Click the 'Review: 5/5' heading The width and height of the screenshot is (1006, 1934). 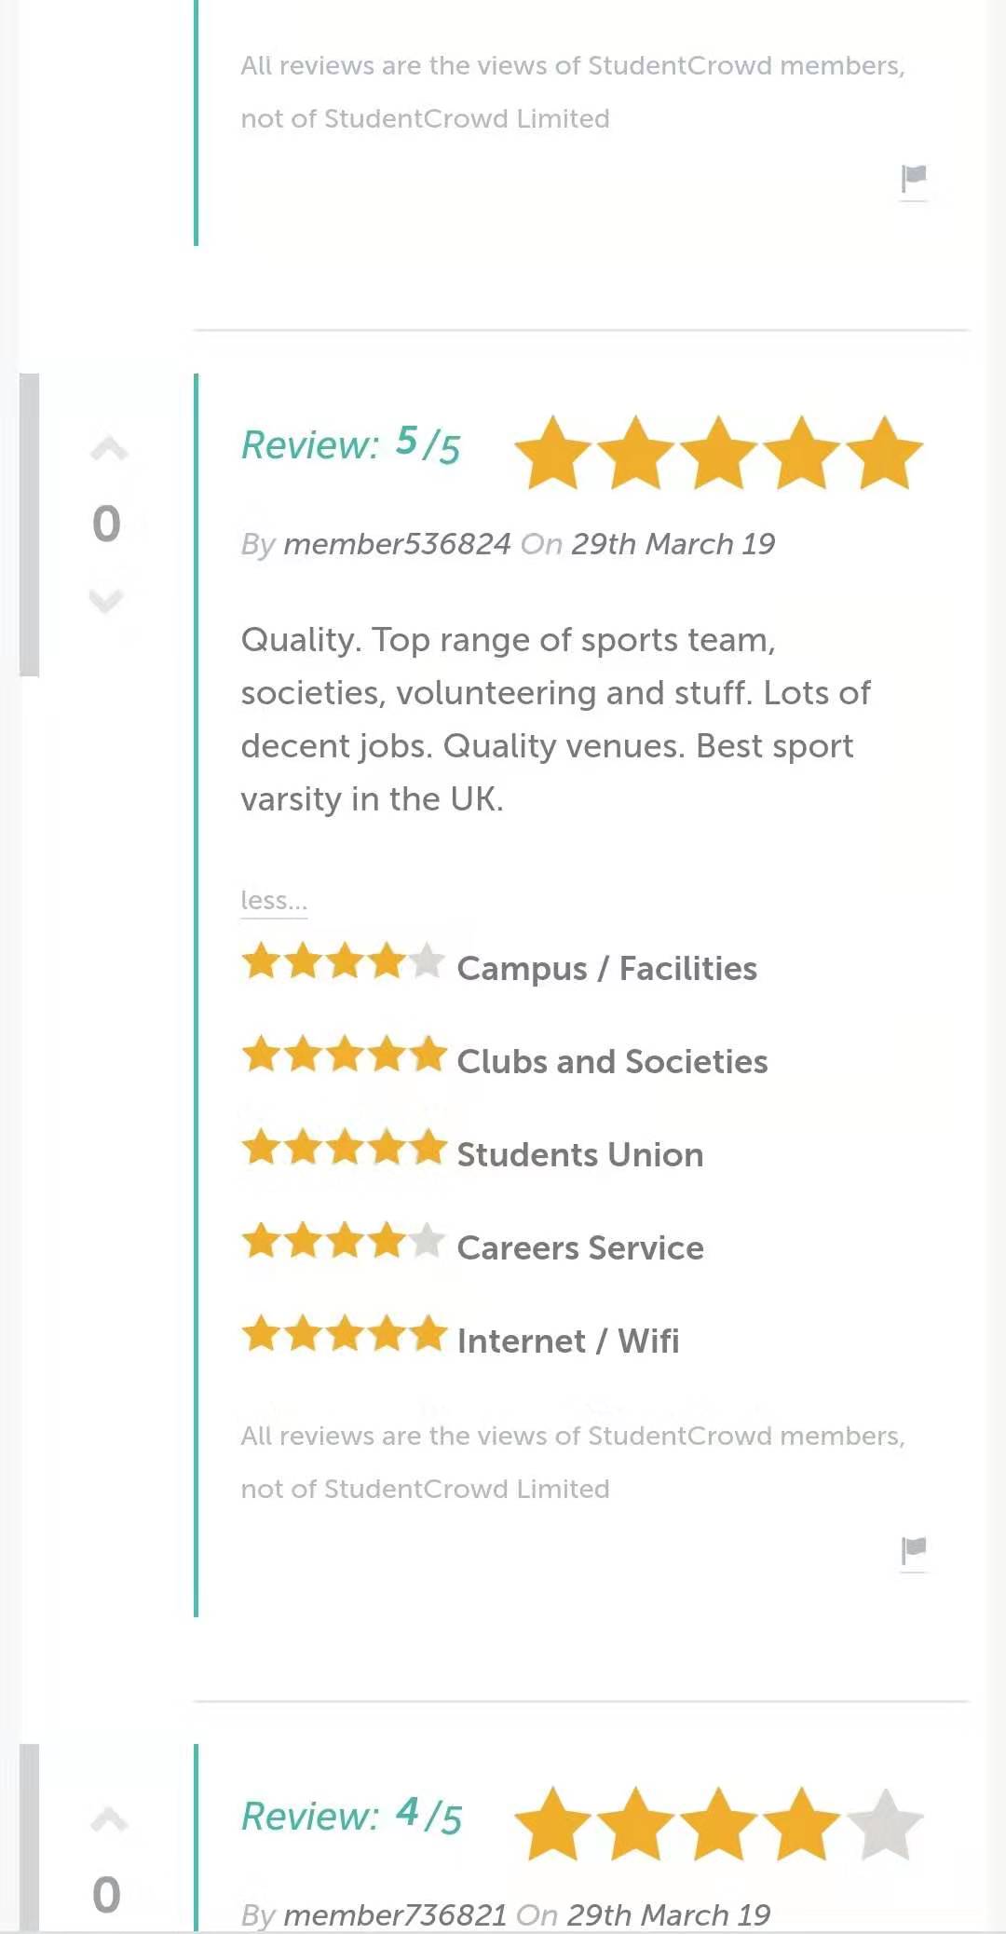[x=350, y=445]
